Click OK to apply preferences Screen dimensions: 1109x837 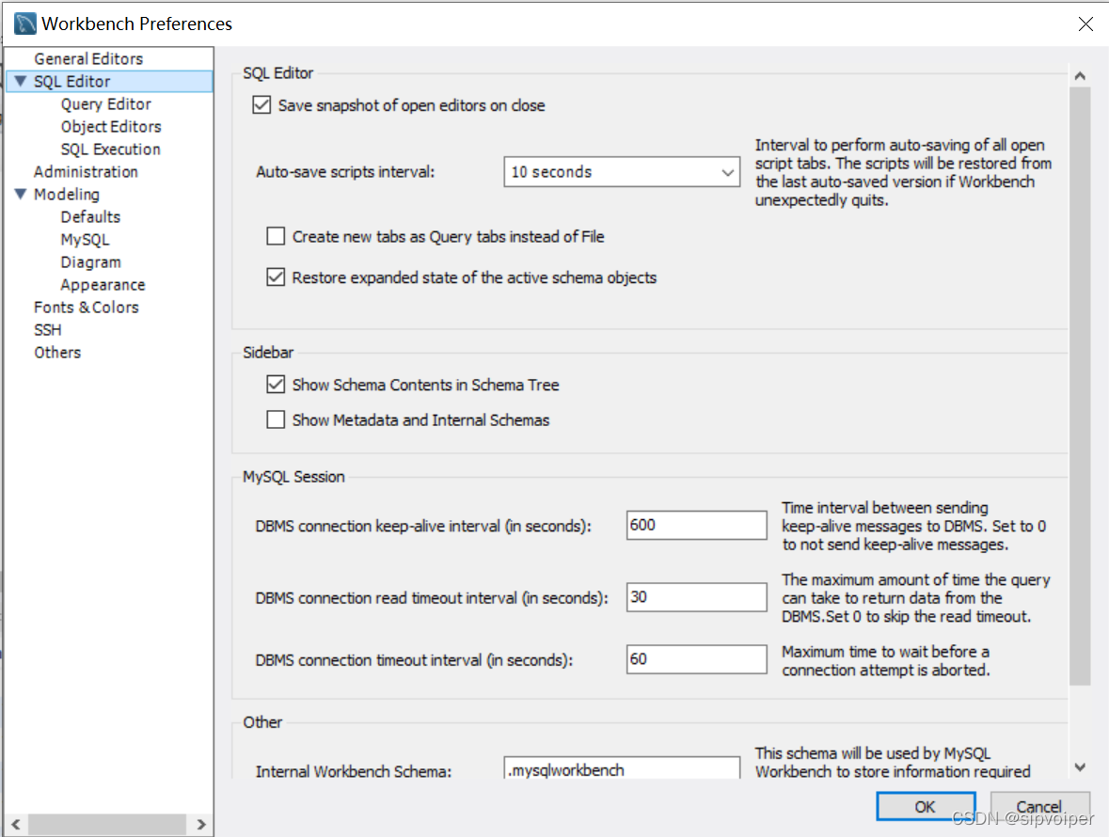926,807
